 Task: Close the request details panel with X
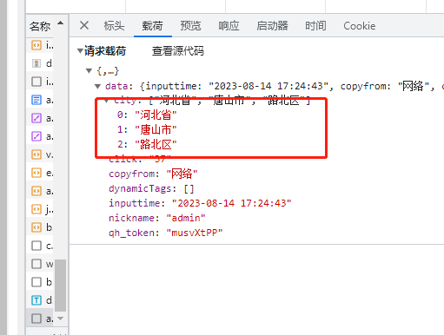click(84, 25)
